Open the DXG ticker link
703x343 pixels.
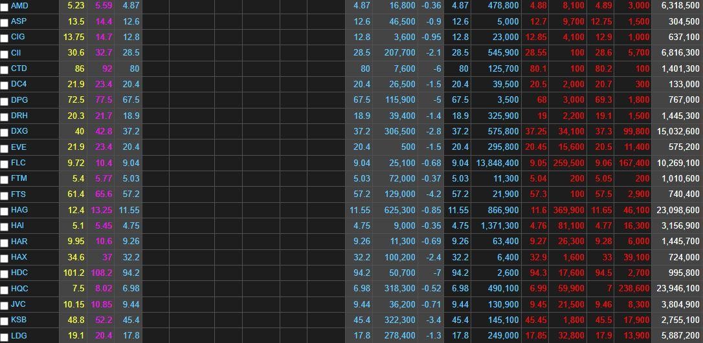19,131
